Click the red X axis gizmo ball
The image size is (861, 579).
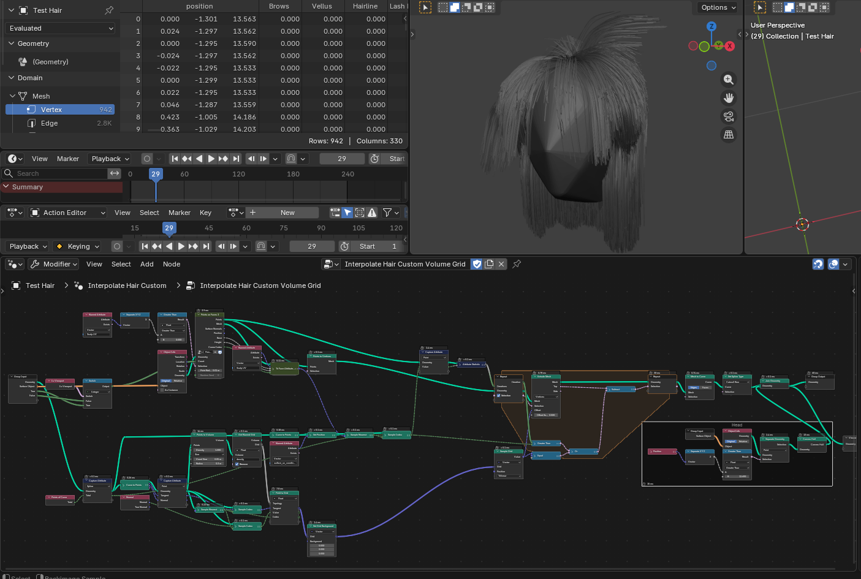coord(730,46)
